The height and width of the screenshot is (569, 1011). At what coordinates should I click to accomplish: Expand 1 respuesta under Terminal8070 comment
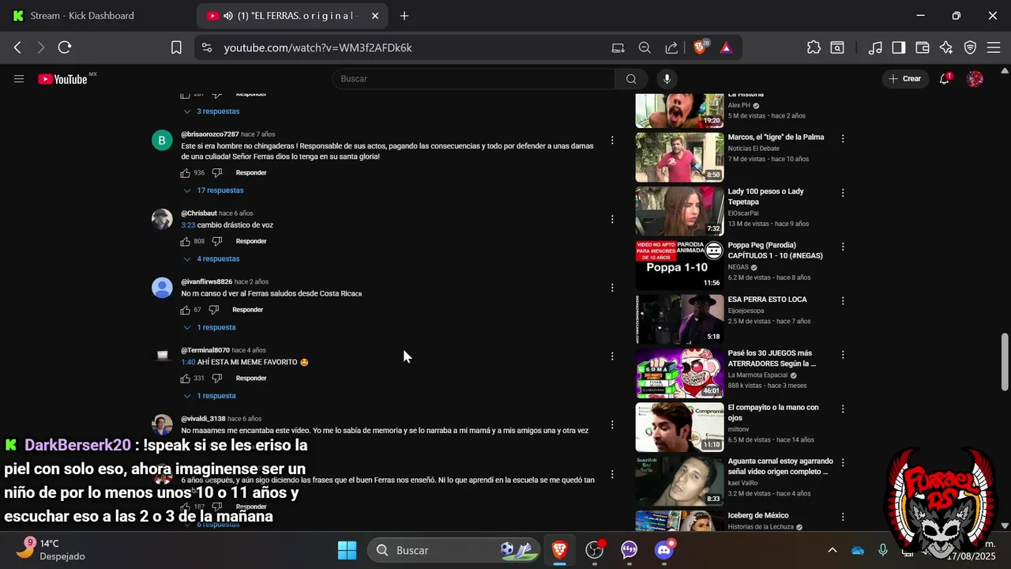(x=209, y=396)
